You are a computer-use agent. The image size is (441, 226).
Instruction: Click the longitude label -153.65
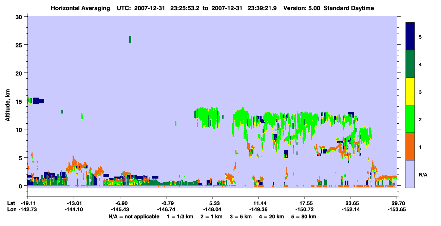pos(397,209)
